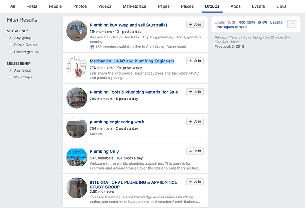Switch language to Português (Brasil)
The image size is (305, 208).
pyautogui.click(x=232, y=27)
